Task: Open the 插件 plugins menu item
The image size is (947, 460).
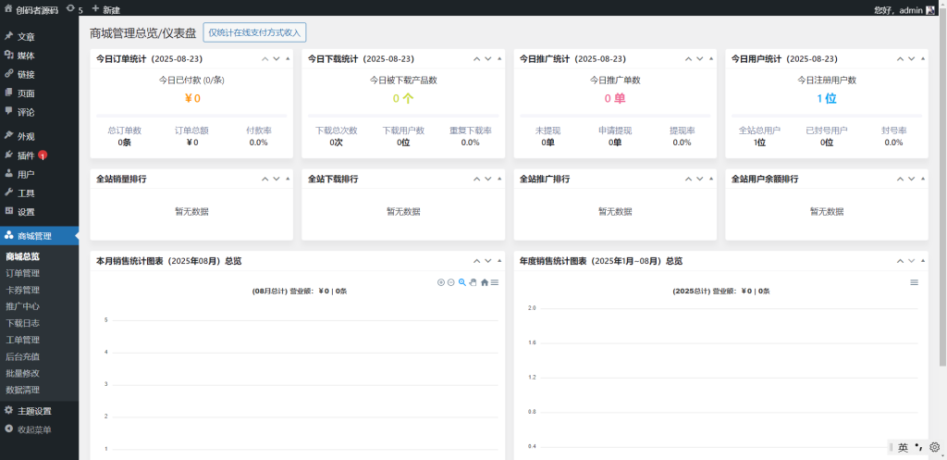Action: point(26,155)
